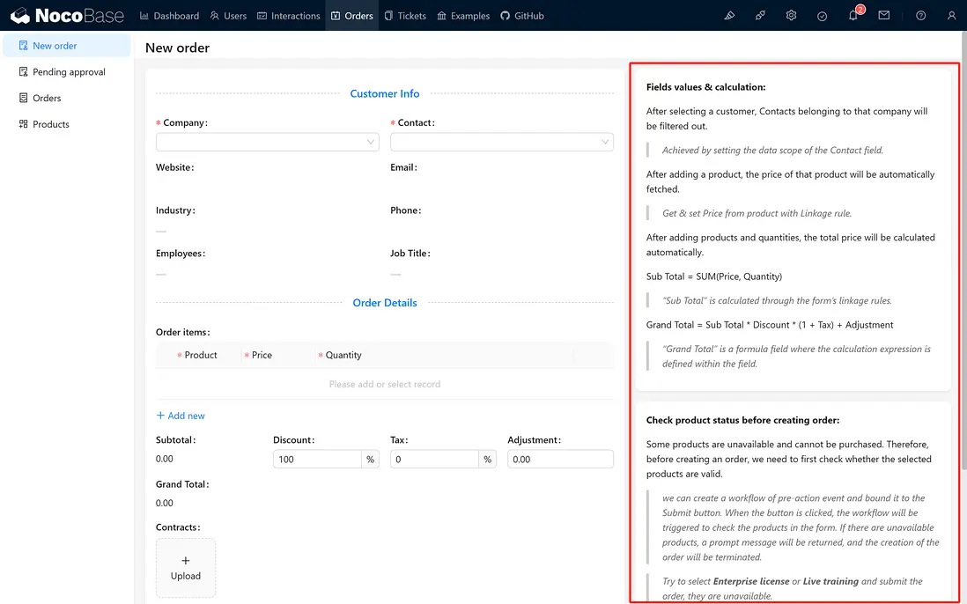
Task: Click the Pending approval sidebar icon
Action: (x=24, y=71)
